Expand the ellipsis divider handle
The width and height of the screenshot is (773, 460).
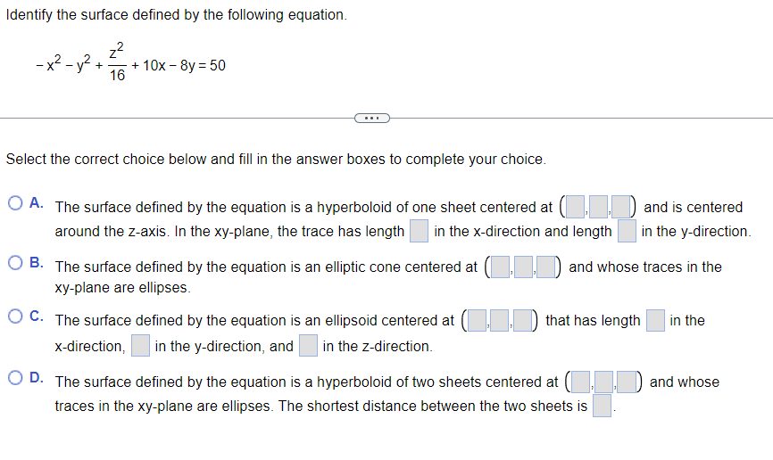[372, 119]
